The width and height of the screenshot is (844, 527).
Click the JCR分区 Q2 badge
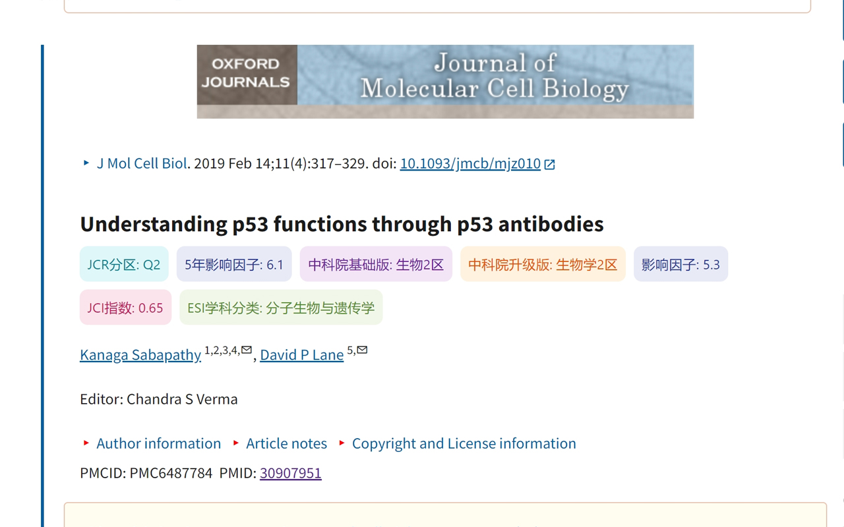124,263
